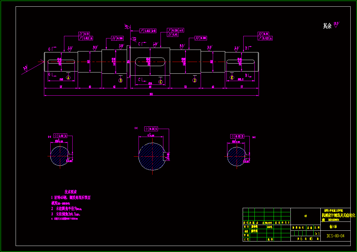Click requirement line 2 未注圆角半径
The image size is (357, 252).
pos(66,208)
